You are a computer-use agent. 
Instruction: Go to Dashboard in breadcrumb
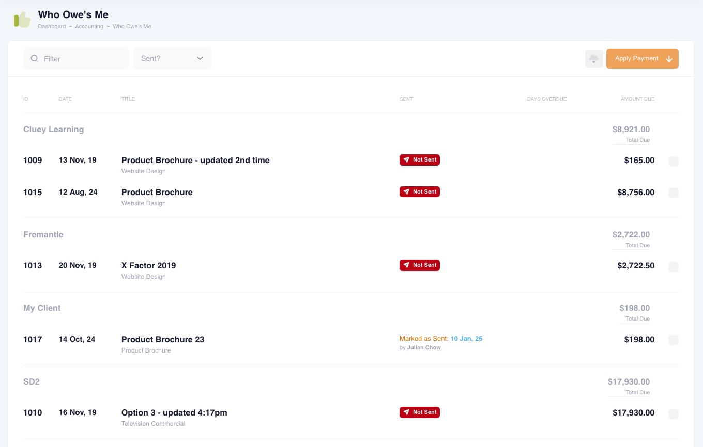click(x=52, y=26)
